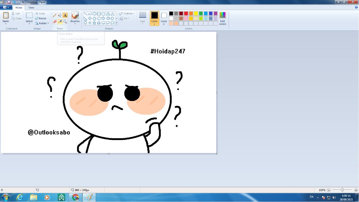Click the Crop button
This screenshot has height=202, width=359.
(40, 14)
